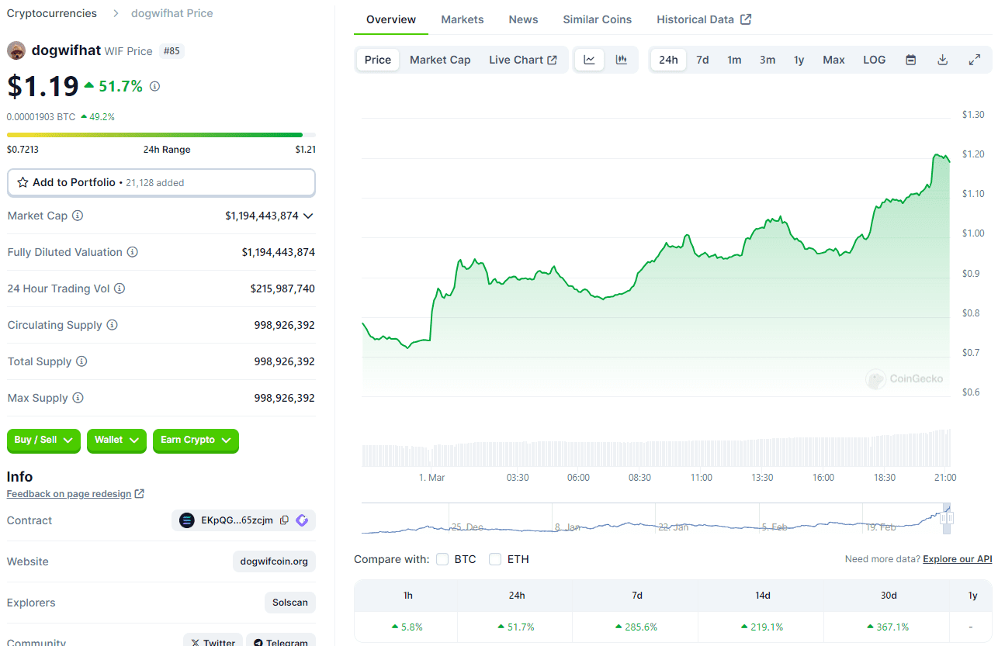Switch to the Similar Coins tab
This screenshot has height=646, width=998.
[x=598, y=19]
